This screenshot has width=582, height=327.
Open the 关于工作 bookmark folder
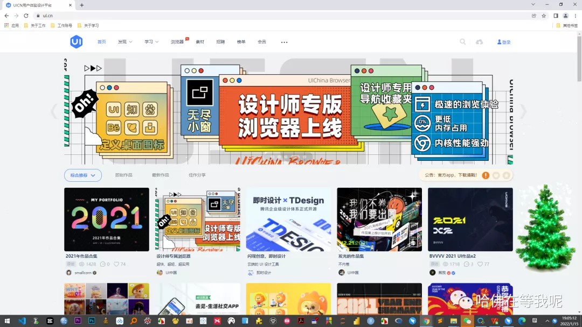coord(34,26)
